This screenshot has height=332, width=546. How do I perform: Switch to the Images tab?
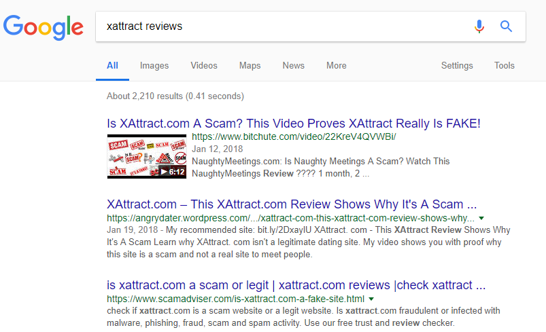154,65
